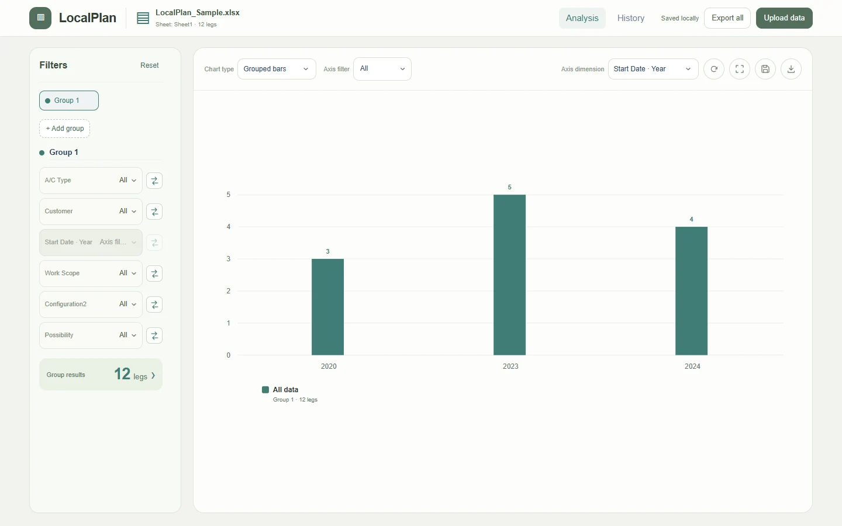Expand the Configuration2 filter dropdown
Image resolution: width=842 pixels, height=526 pixels.
pos(91,304)
